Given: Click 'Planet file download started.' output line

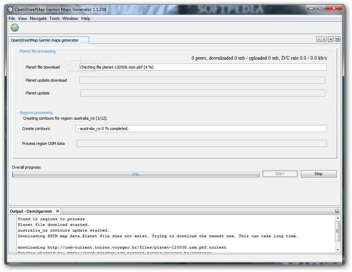Looking at the screenshot, I should [x=54, y=225].
